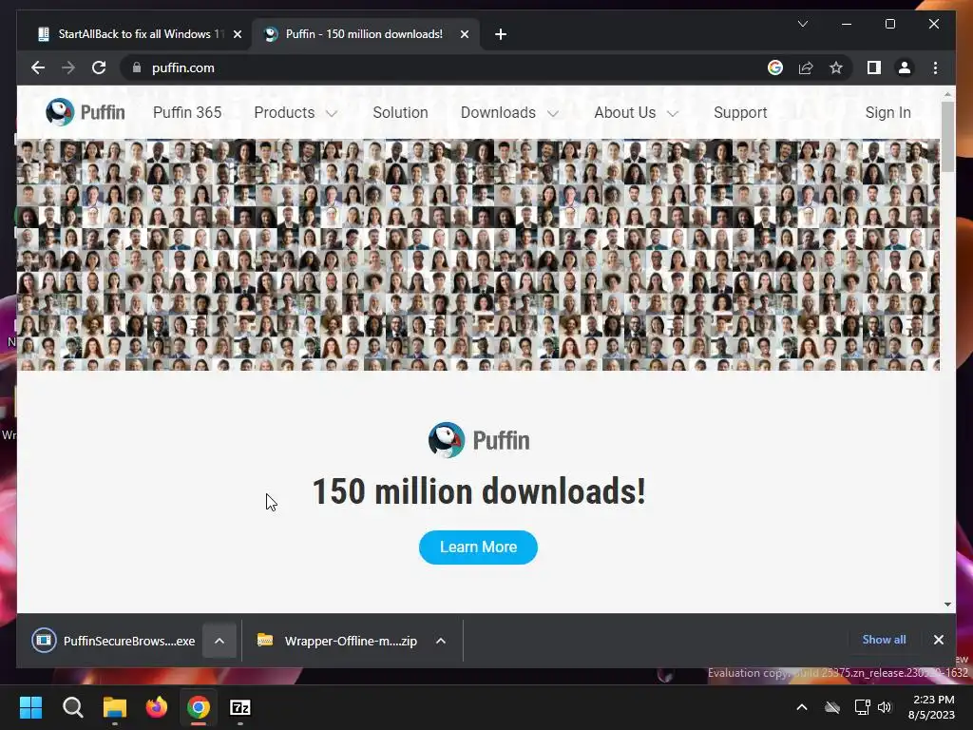
Task: Close the Puffin tab
Action: coord(464,34)
